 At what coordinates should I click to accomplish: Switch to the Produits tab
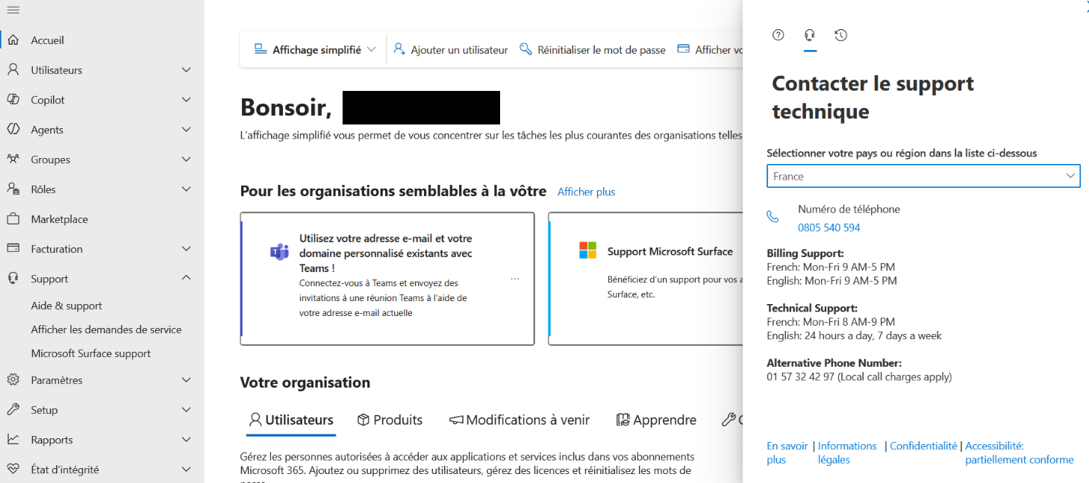click(x=390, y=420)
